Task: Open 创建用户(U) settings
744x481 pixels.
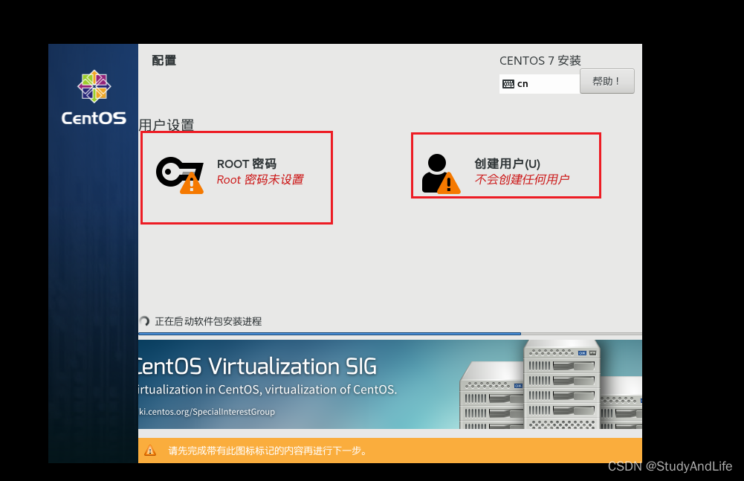Action: tap(506, 165)
